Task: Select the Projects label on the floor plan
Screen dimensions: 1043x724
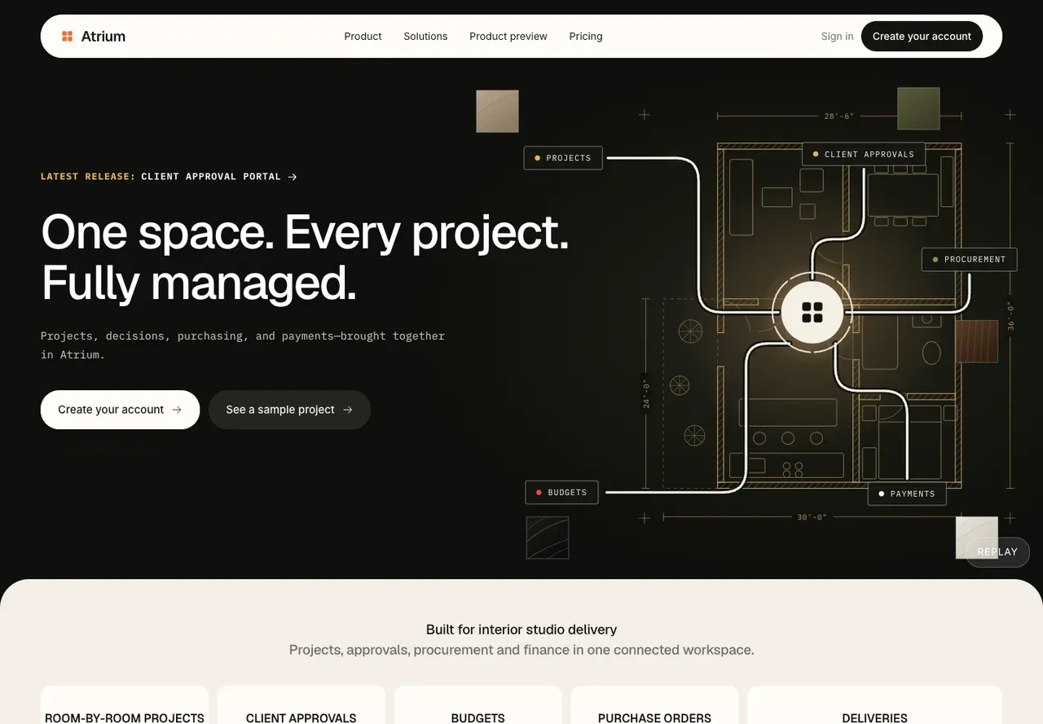Action: (x=563, y=158)
